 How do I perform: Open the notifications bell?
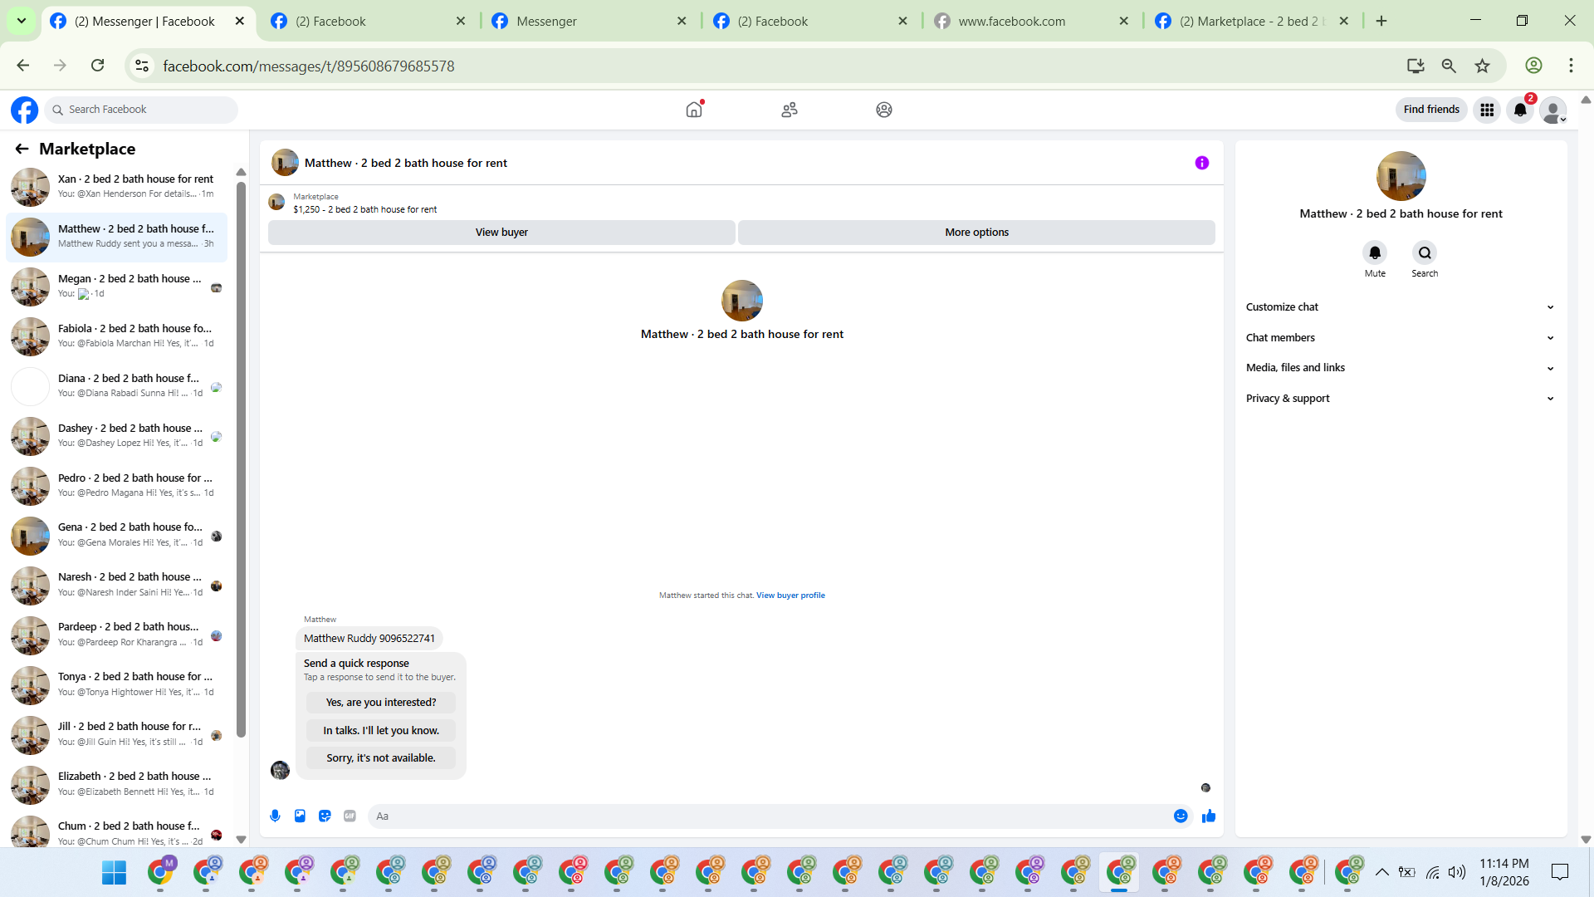click(x=1520, y=110)
